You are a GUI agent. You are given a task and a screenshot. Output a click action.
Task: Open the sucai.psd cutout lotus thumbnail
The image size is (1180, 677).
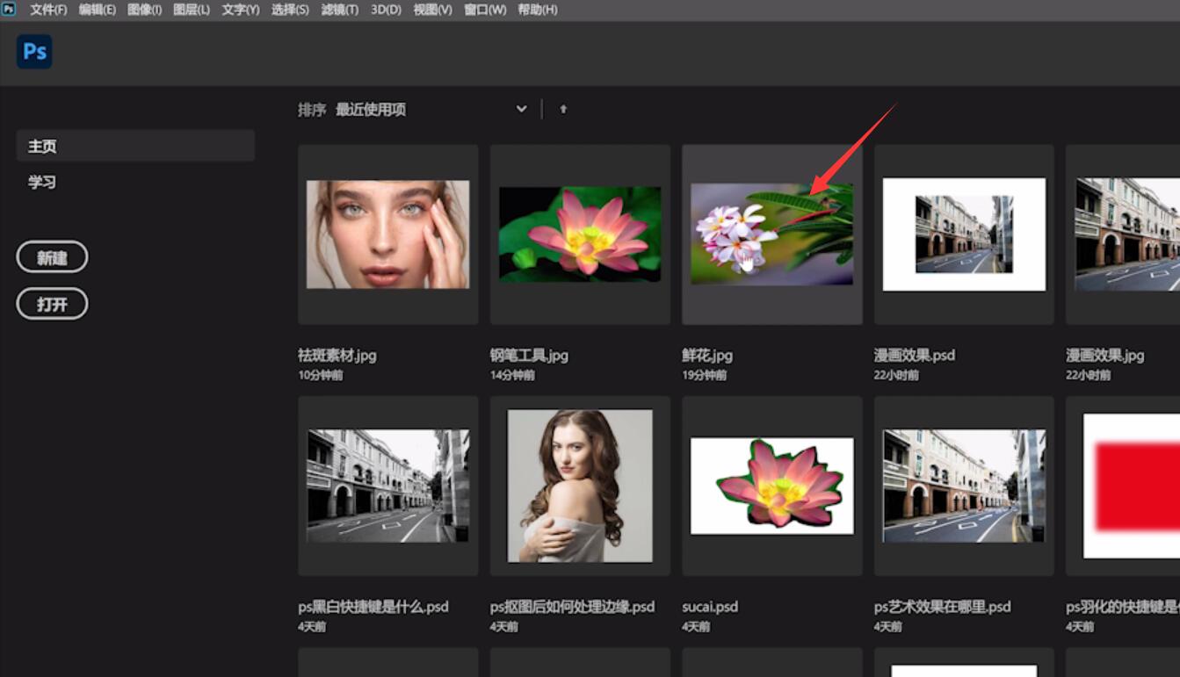click(771, 486)
